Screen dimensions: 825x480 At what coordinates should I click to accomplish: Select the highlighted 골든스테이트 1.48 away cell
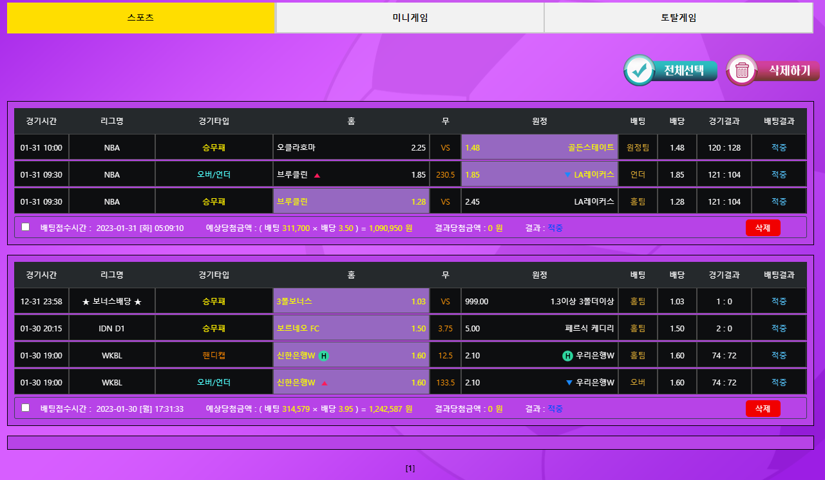click(539, 148)
